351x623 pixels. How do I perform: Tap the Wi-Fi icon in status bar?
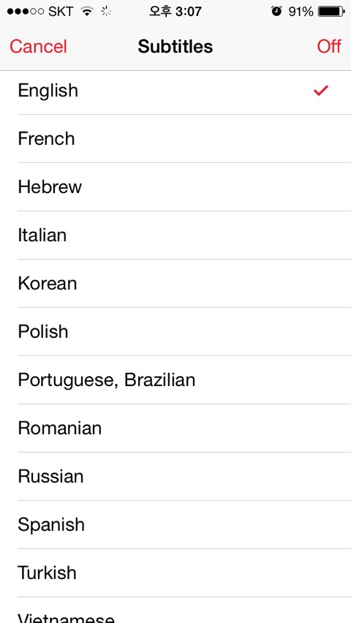[86, 12]
